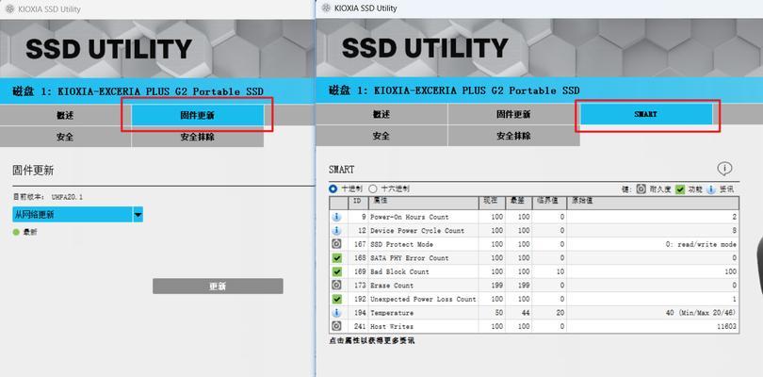
Task: Select the 十六进制 radio button
Action: 373,188
